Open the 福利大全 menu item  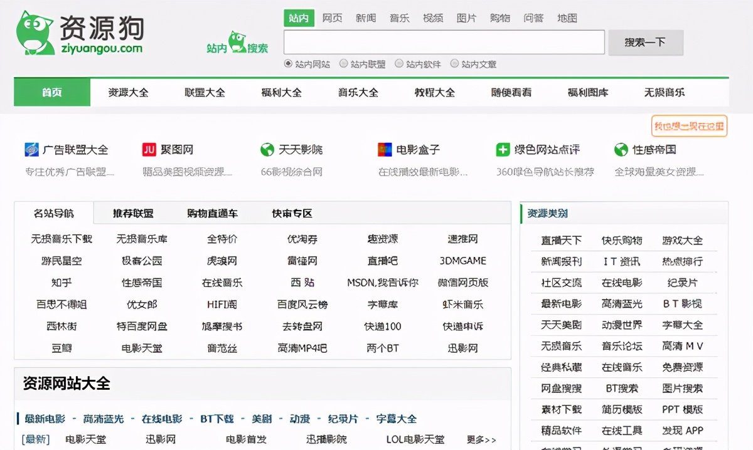[x=280, y=92]
